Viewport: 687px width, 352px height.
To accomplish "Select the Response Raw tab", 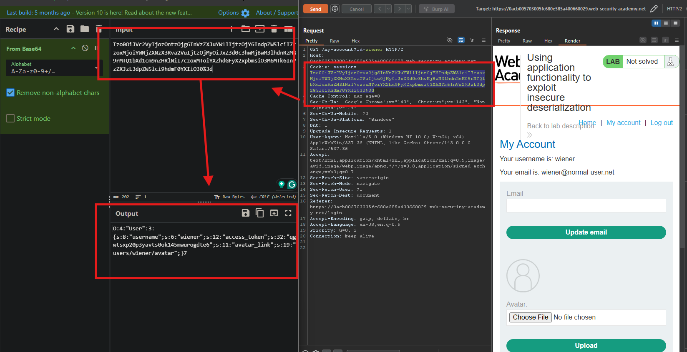I will coord(527,41).
